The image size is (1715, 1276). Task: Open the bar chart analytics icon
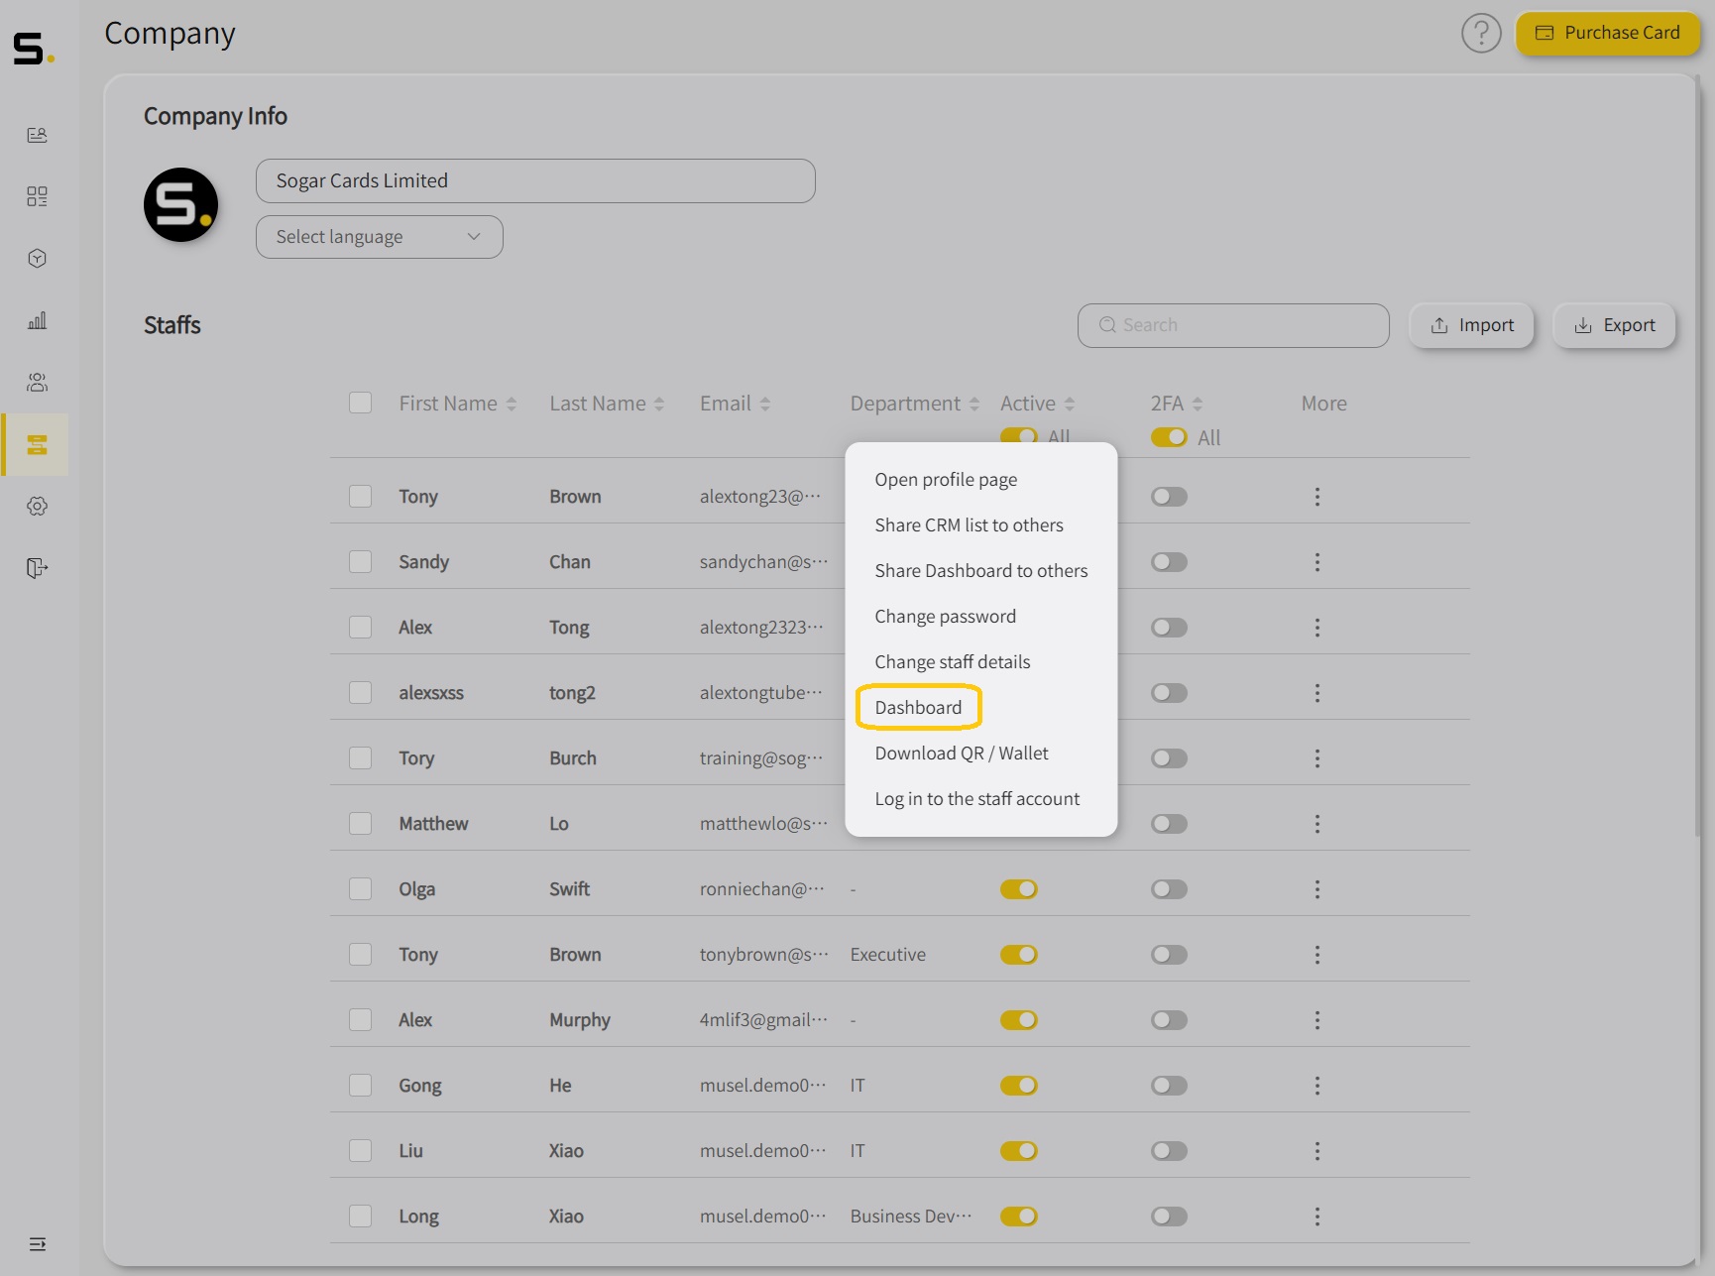pyautogui.click(x=37, y=320)
